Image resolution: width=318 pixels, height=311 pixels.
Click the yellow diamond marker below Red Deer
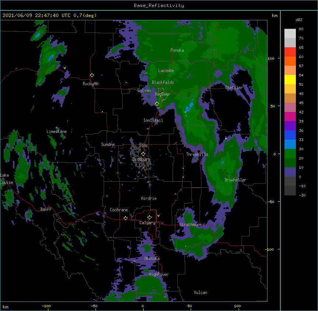click(x=157, y=104)
